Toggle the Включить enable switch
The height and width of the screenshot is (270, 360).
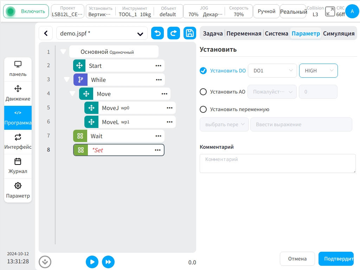[26, 11]
